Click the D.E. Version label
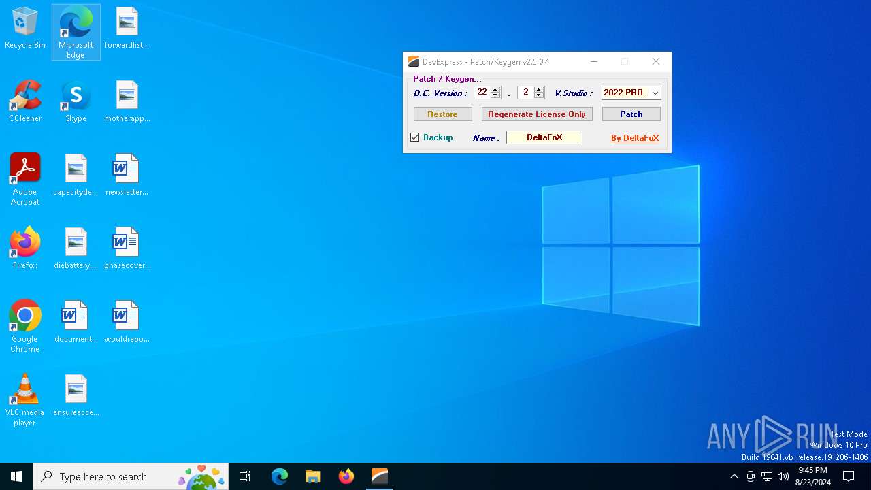 (x=440, y=93)
